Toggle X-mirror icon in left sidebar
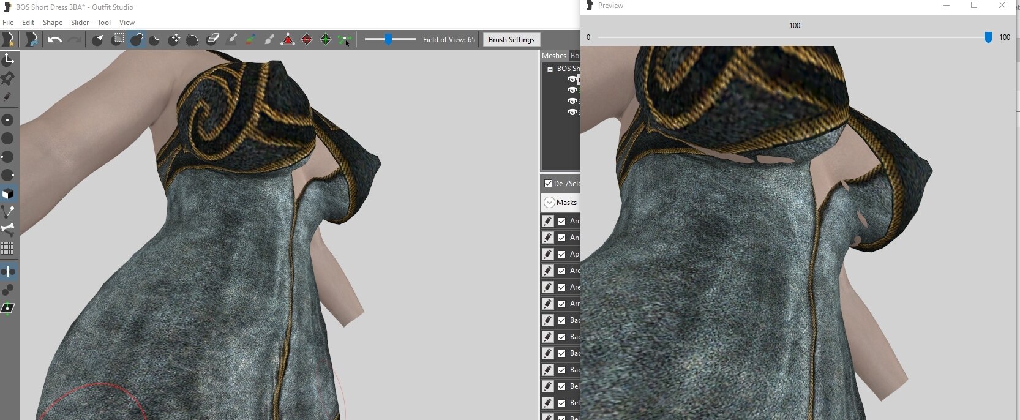Screen dimensions: 1020x420 pos(8,271)
